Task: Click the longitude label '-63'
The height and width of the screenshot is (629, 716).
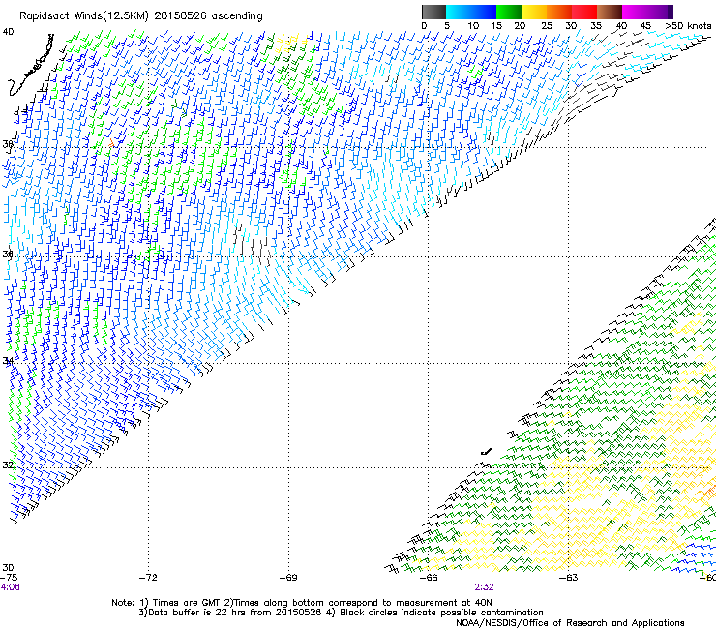Action: click(x=569, y=578)
